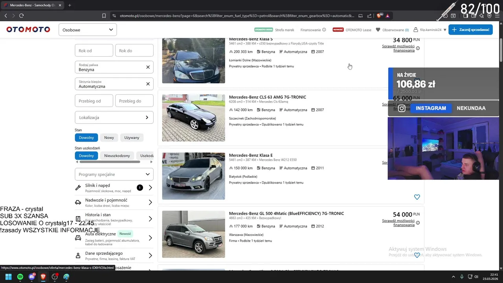
Task: Open Mercedes-Benz GL 500 4Matic listing title
Action: [x=286, y=213]
